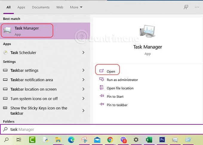Open Photoshop from the taskbar

[162, 140]
